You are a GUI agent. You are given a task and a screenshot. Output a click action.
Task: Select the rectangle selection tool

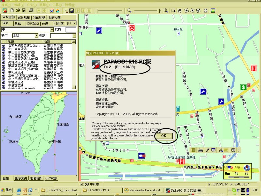pos(173,11)
